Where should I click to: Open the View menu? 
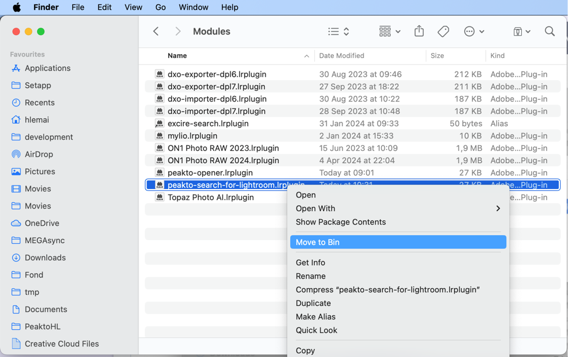click(x=133, y=7)
